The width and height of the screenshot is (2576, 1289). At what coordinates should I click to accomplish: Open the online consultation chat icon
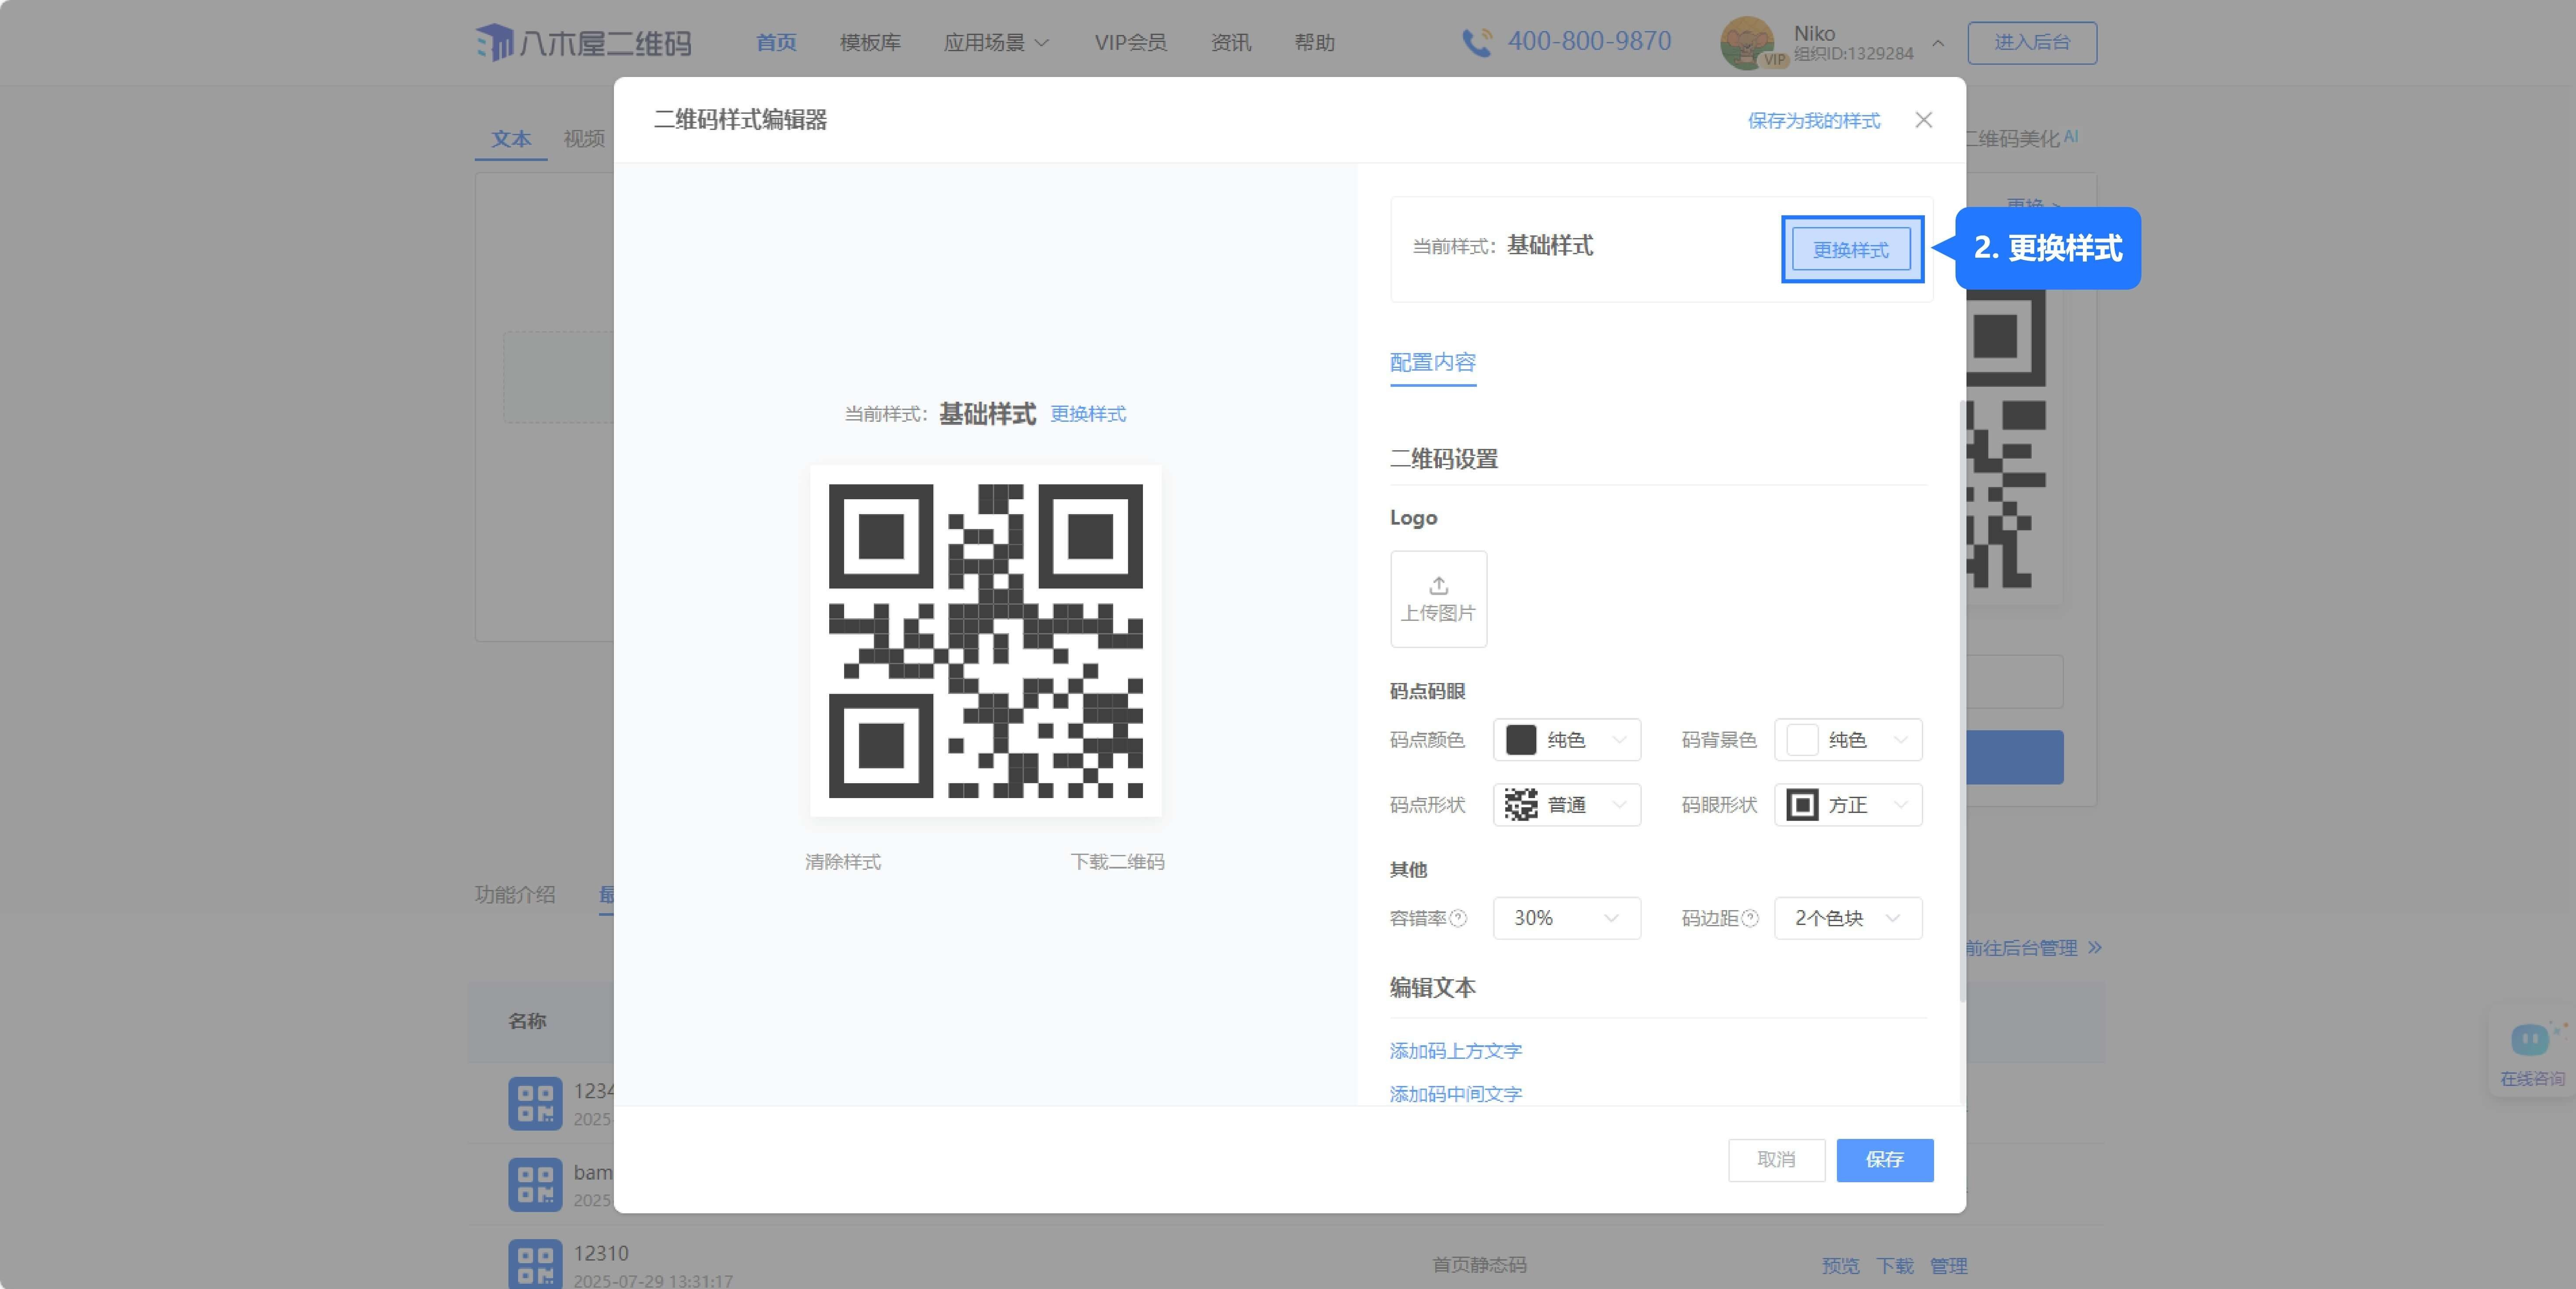tap(2530, 1040)
